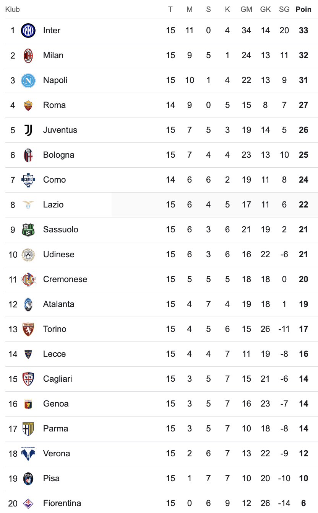318x513 pixels.
Task: Click the Inter club crest icon
Action: coord(28,31)
